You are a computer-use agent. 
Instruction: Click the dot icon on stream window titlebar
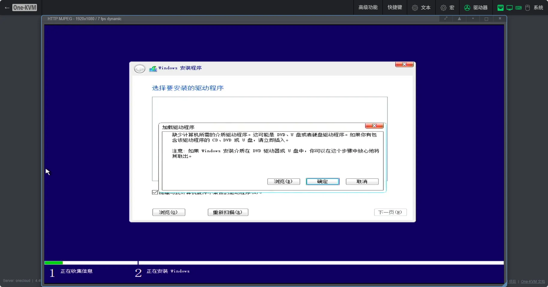pos(473,18)
